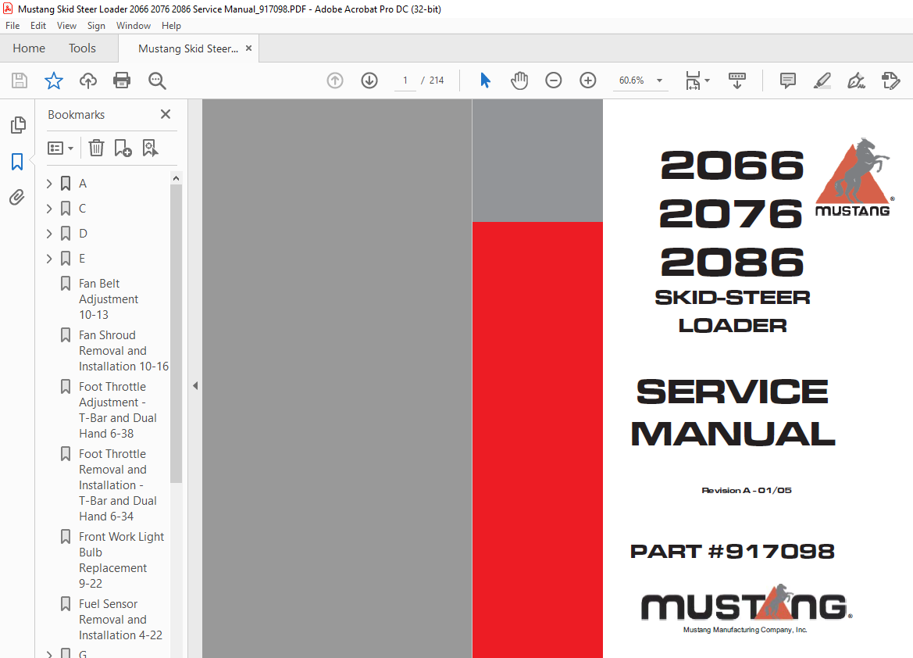
Task: Expand bookmark E
Action: tap(49, 259)
